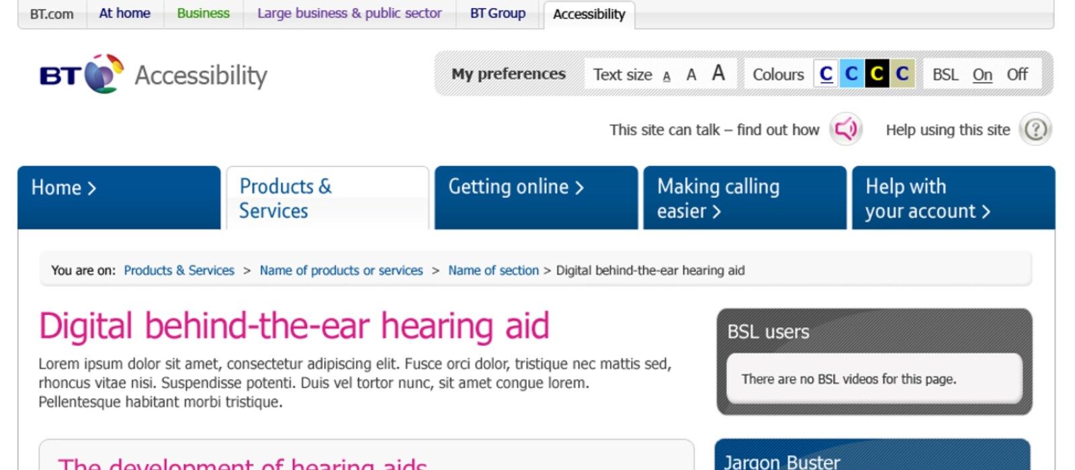
Task: Select the largest text size A
Action: (718, 73)
